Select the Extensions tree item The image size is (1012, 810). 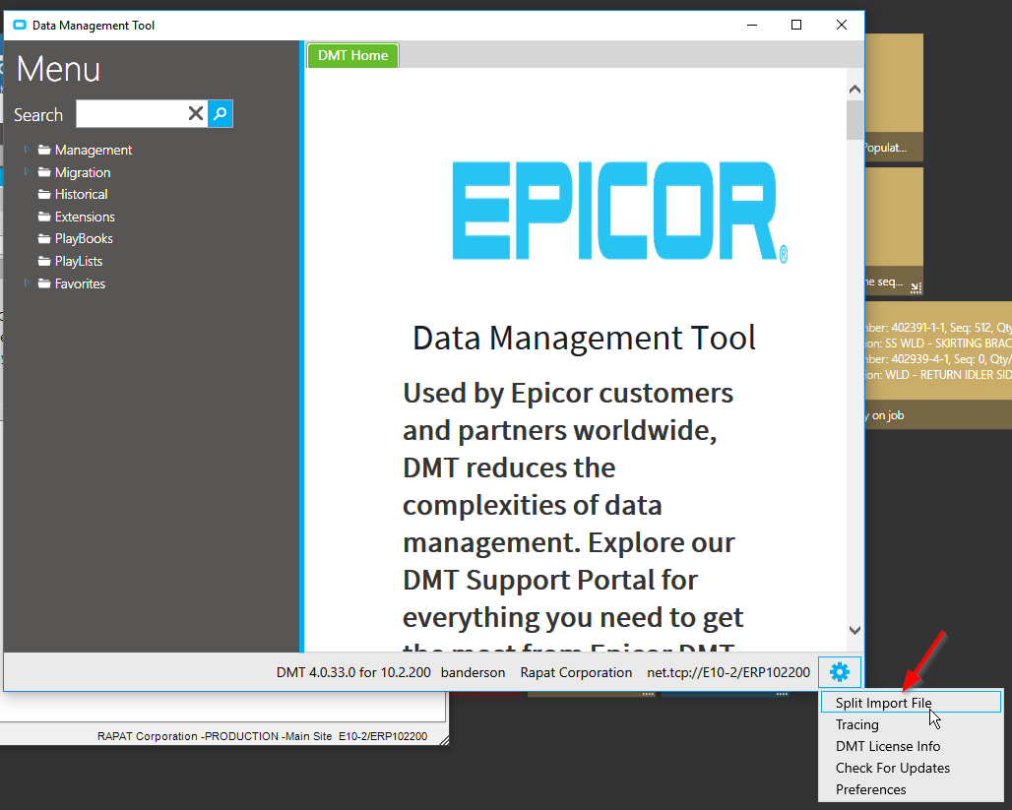pyautogui.click(x=85, y=217)
